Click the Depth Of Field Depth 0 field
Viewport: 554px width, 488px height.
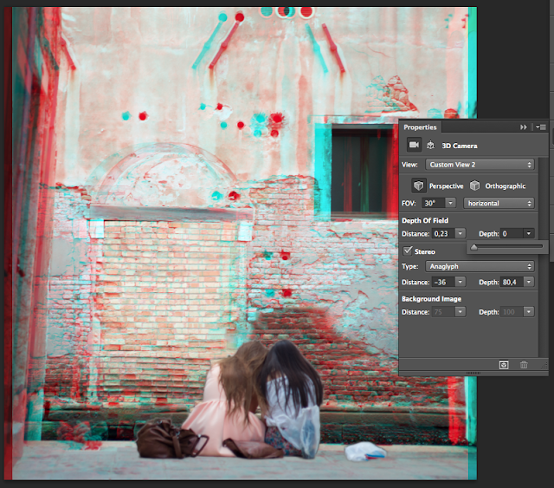pos(512,233)
